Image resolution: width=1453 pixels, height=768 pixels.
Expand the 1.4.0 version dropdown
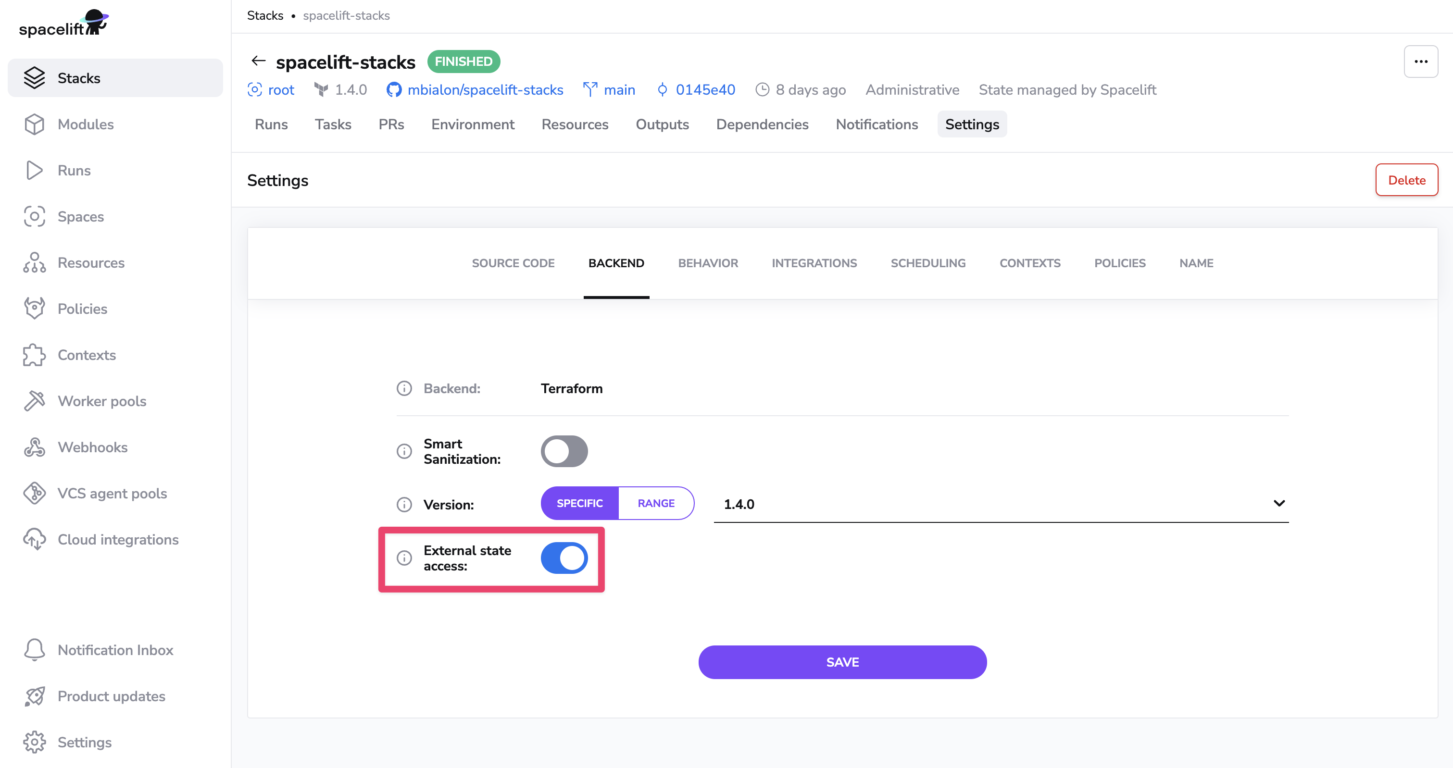tap(1278, 503)
